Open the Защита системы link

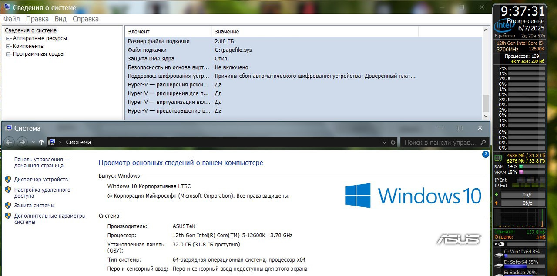pos(34,205)
